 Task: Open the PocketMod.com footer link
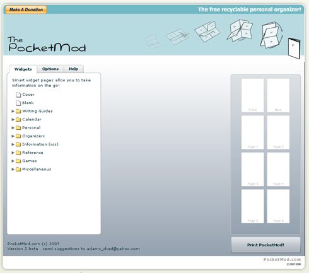(282, 260)
